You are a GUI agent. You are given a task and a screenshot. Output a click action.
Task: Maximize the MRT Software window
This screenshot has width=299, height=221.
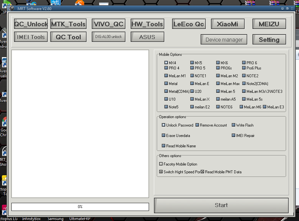coord(287,8)
